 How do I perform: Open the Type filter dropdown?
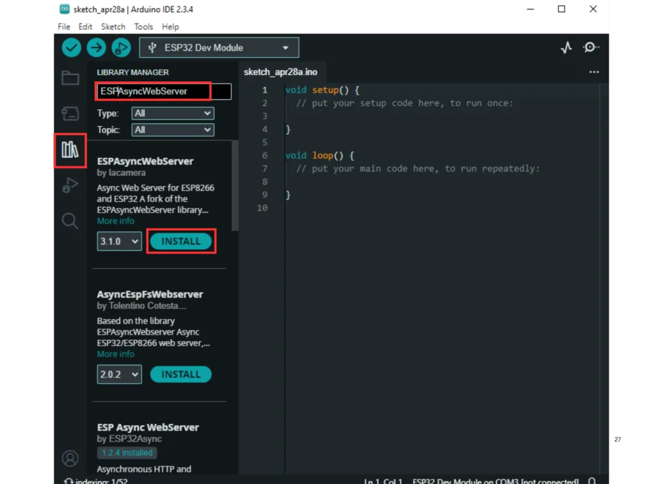click(x=172, y=113)
